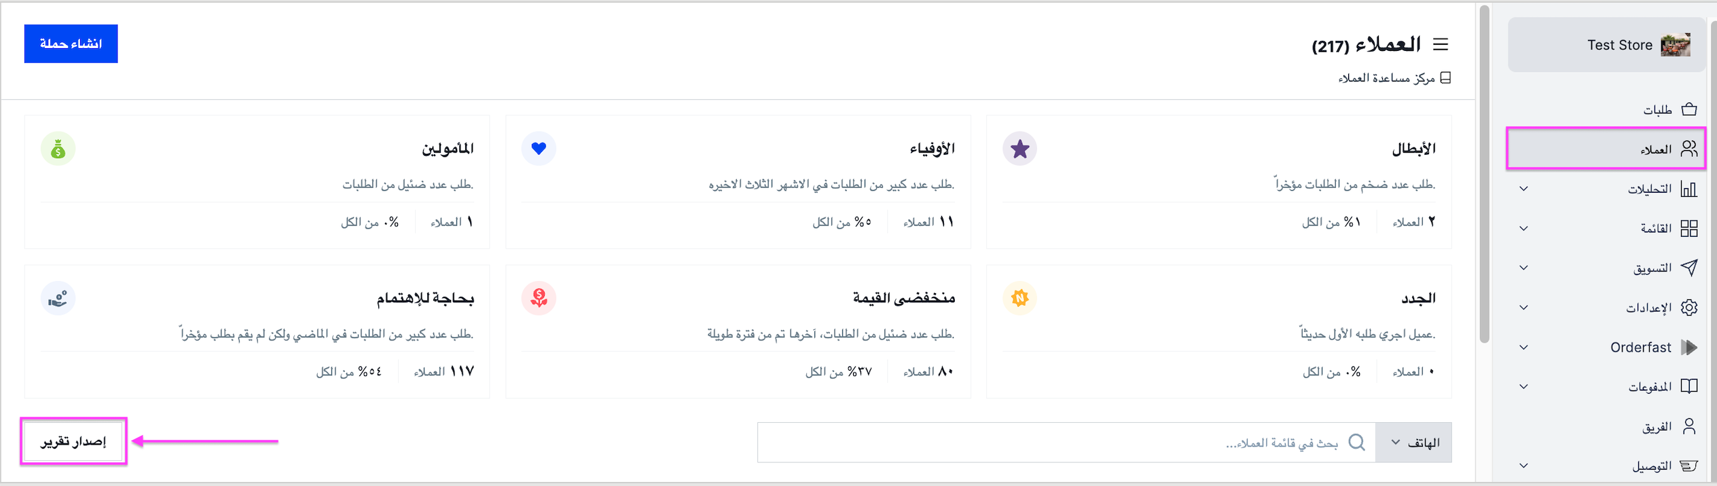Click the green money bag icon on المأمولين card
This screenshot has height=486, width=1717.
click(x=58, y=149)
